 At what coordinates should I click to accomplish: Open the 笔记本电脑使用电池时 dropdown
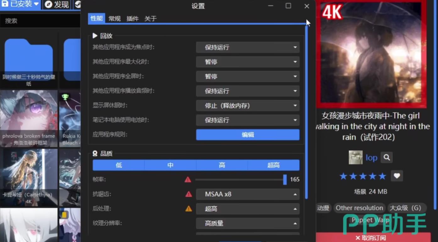248,120
